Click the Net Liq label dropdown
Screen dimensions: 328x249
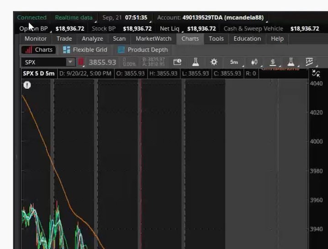point(170,29)
